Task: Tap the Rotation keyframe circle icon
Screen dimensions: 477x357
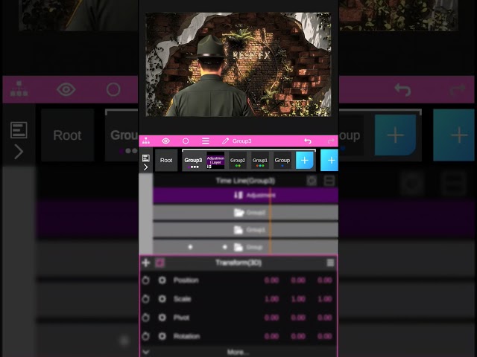Action: point(162,336)
